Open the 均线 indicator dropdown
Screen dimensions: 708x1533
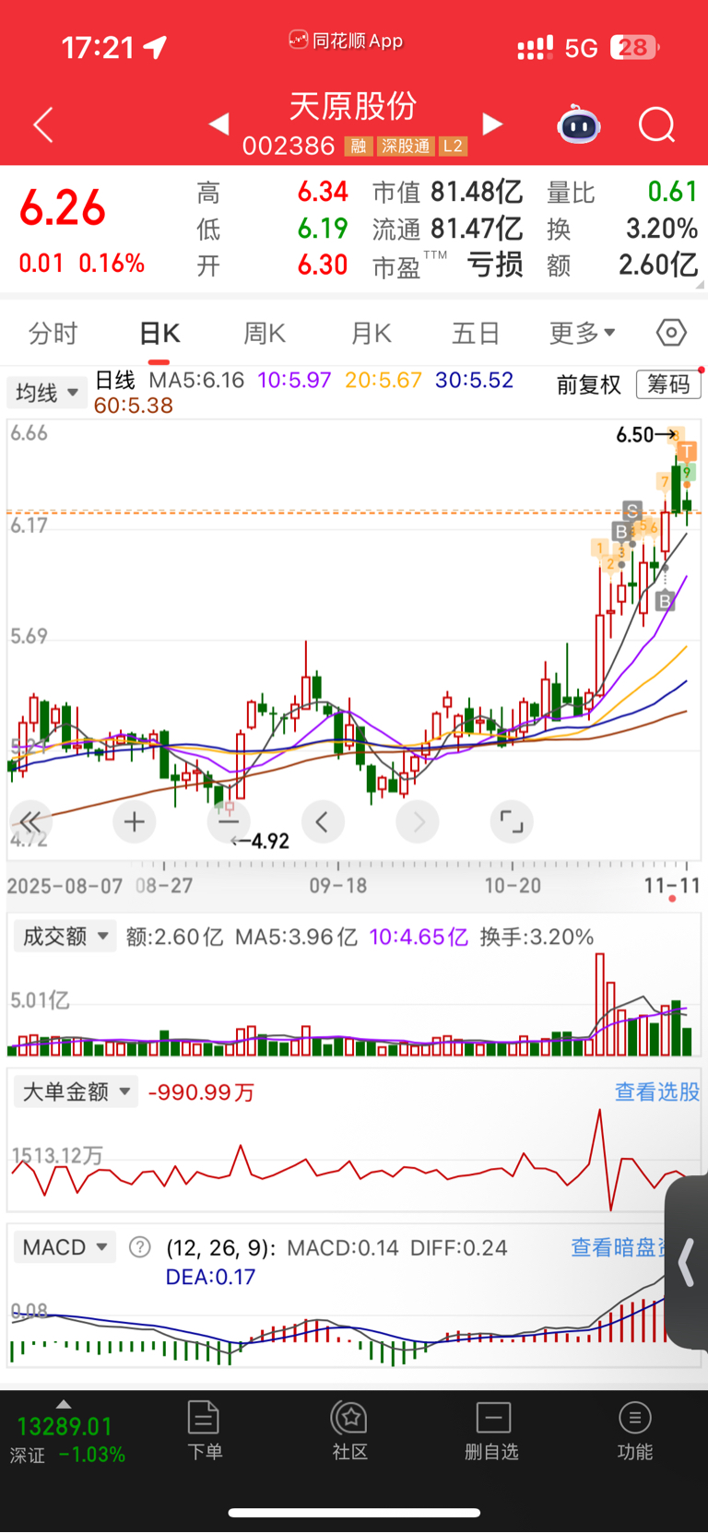point(47,393)
